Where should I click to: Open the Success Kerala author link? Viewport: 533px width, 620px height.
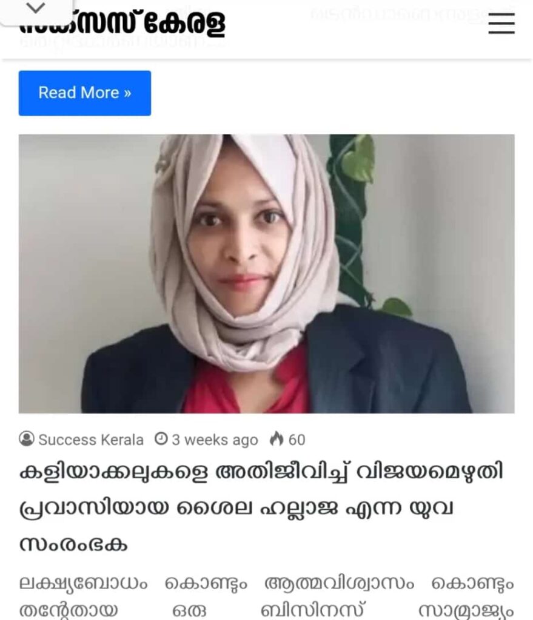pos(91,440)
